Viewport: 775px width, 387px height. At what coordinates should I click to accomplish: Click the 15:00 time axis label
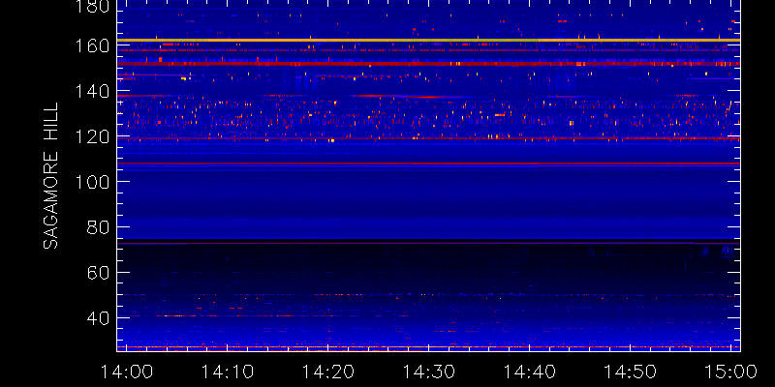coord(730,372)
